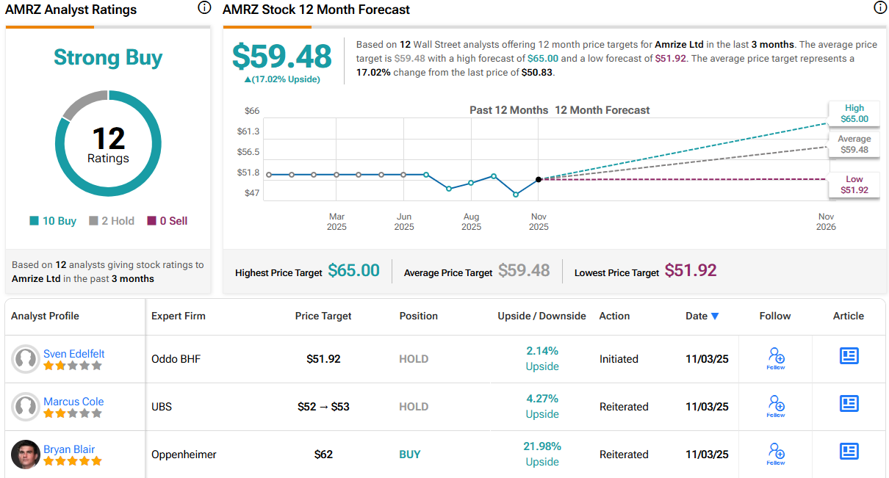The width and height of the screenshot is (889, 478).
Task: Open article for Oppenheimer rating
Action: (x=849, y=451)
